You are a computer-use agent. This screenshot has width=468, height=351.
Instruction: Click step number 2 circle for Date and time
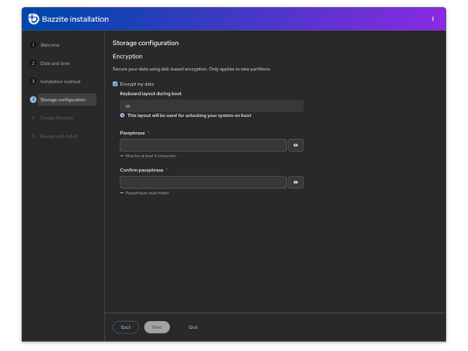(x=33, y=63)
